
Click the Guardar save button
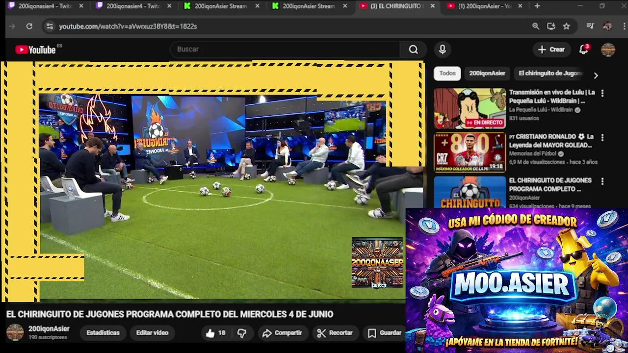click(385, 333)
